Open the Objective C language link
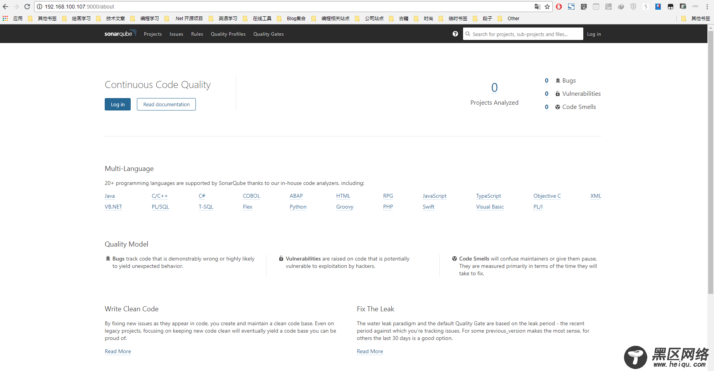The image size is (714, 371). tap(547, 196)
